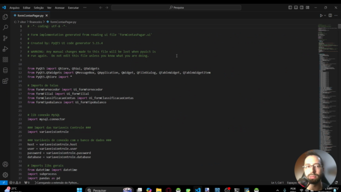Open the Acessar menu

click(x=59, y=7)
